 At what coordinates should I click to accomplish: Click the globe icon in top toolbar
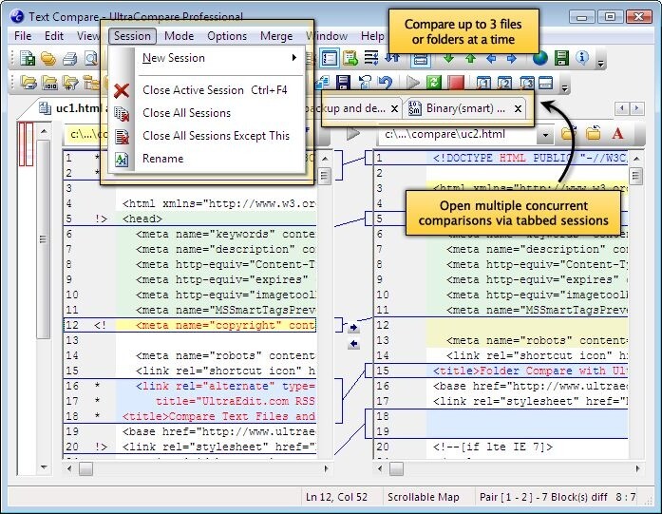click(540, 59)
